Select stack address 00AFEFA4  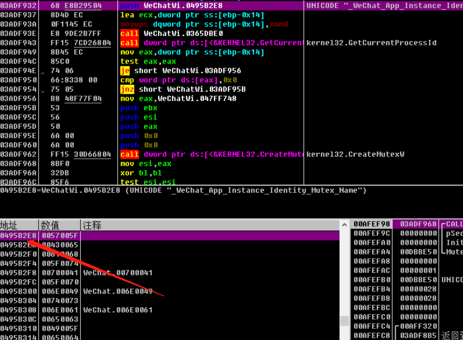(x=372, y=252)
